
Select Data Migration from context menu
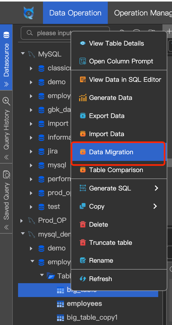click(x=111, y=152)
